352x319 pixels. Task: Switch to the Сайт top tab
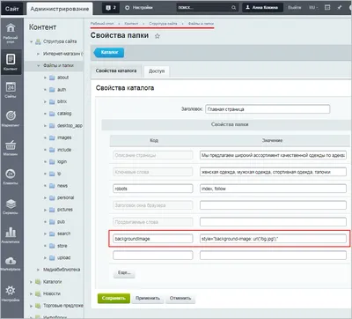(x=12, y=9)
